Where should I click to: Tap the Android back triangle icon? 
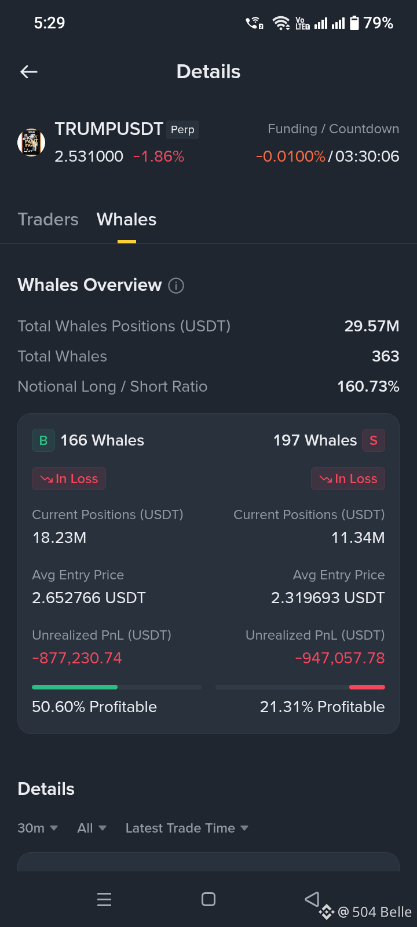pos(312,899)
